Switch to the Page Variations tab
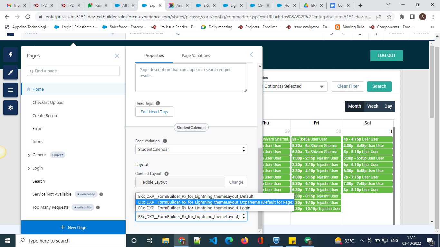The height and width of the screenshot is (247, 440). (x=196, y=56)
